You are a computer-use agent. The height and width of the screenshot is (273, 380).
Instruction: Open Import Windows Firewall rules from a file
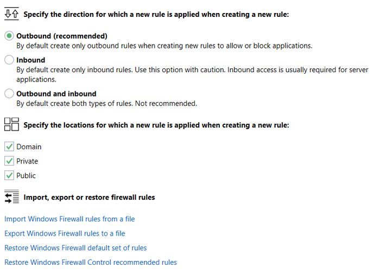(x=69, y=219)
